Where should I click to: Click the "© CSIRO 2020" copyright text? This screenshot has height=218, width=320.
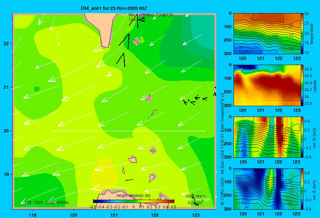click(x=222, y=191)
